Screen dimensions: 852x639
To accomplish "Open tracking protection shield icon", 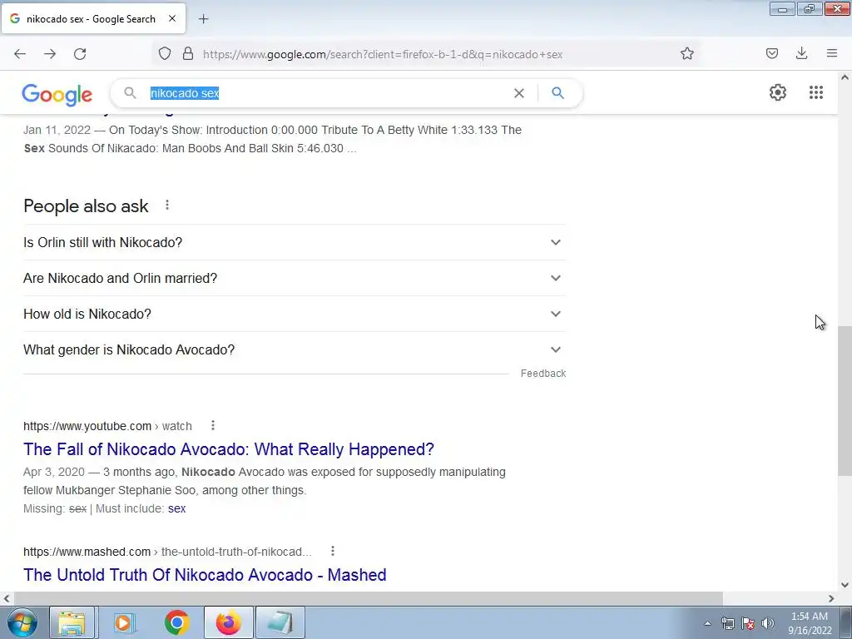I will 165,53.
